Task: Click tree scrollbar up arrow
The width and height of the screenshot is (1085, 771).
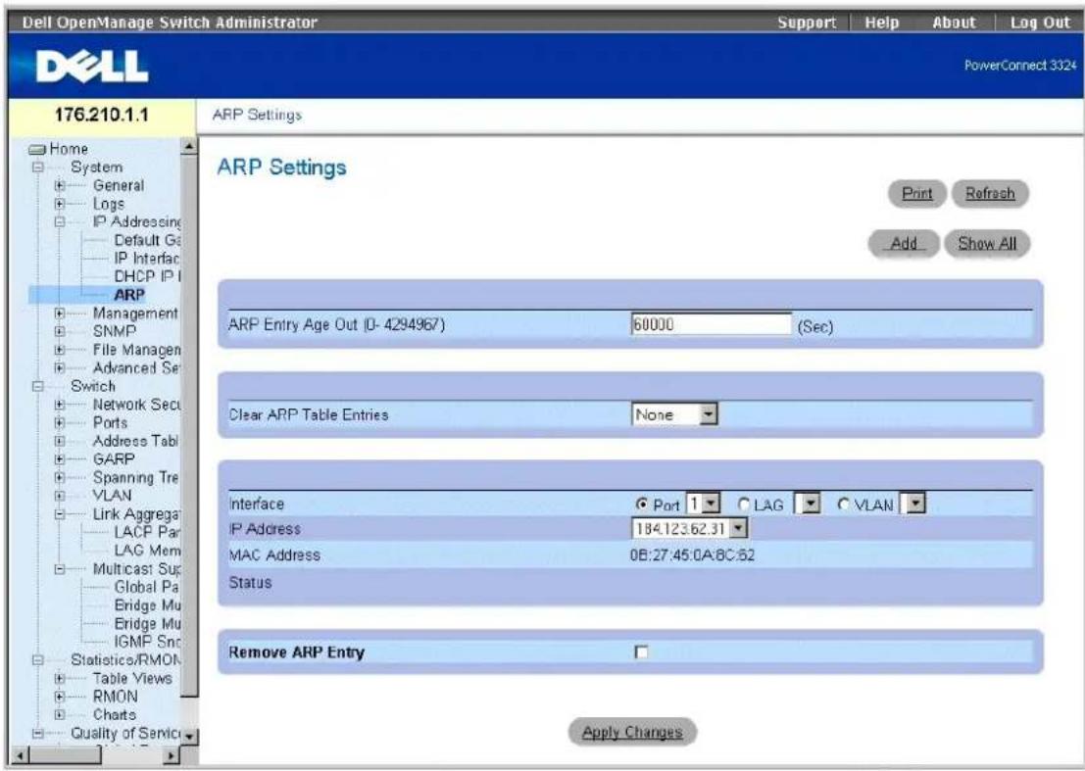Action: 189,146
